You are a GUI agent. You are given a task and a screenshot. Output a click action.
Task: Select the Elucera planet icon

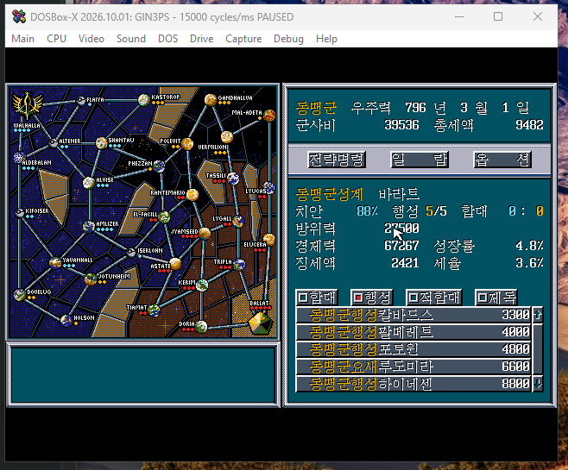point(269,239)
